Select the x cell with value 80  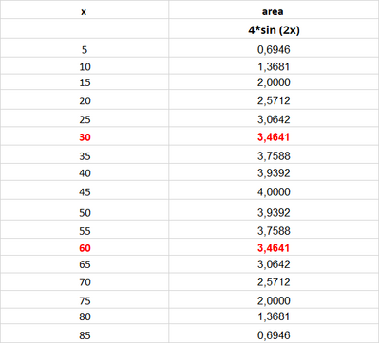[85, 316]
